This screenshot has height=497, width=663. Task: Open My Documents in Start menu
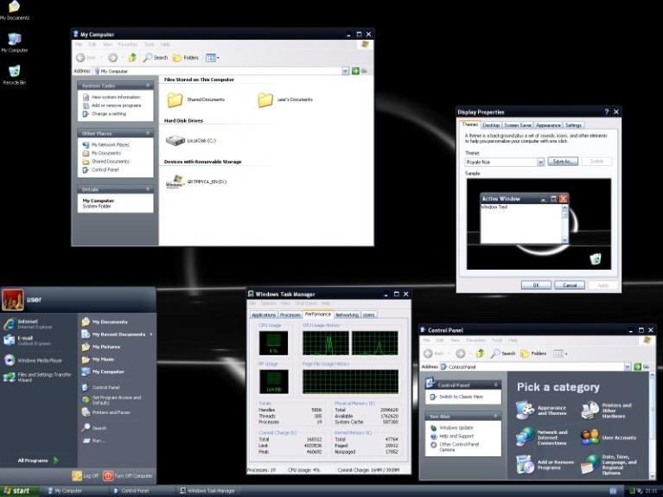(105, 322)
